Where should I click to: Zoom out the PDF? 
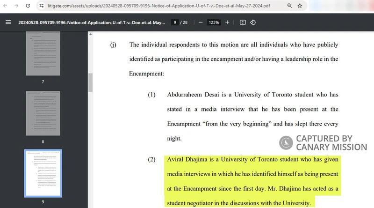pos(201,22)
